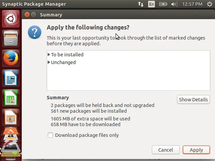Close the Summary dialog window
This screenshot has width=215, height=161.
(27, 14)
